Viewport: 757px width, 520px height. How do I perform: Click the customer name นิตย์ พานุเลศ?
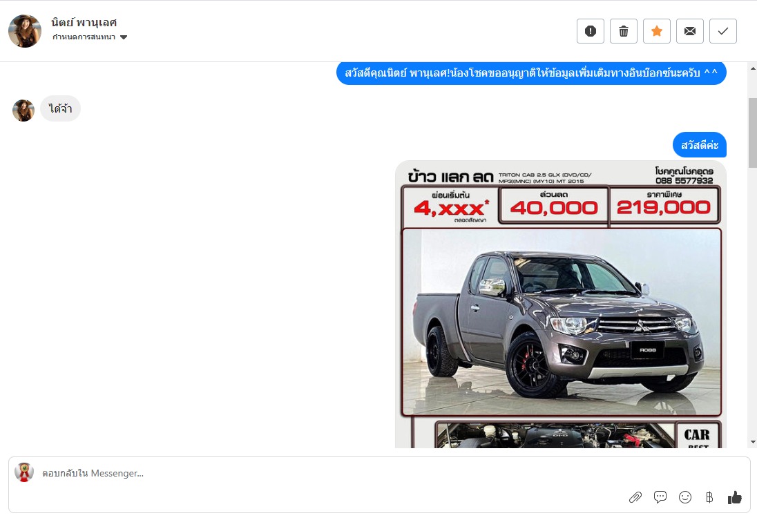click(x=84, y=23)
